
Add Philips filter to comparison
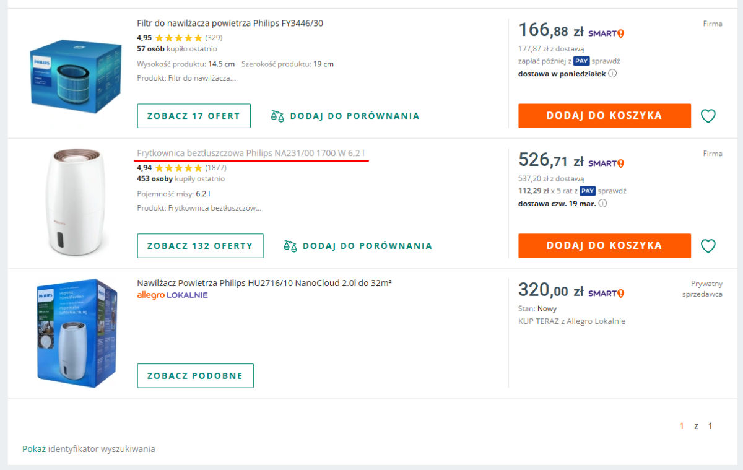coord(345,116)
